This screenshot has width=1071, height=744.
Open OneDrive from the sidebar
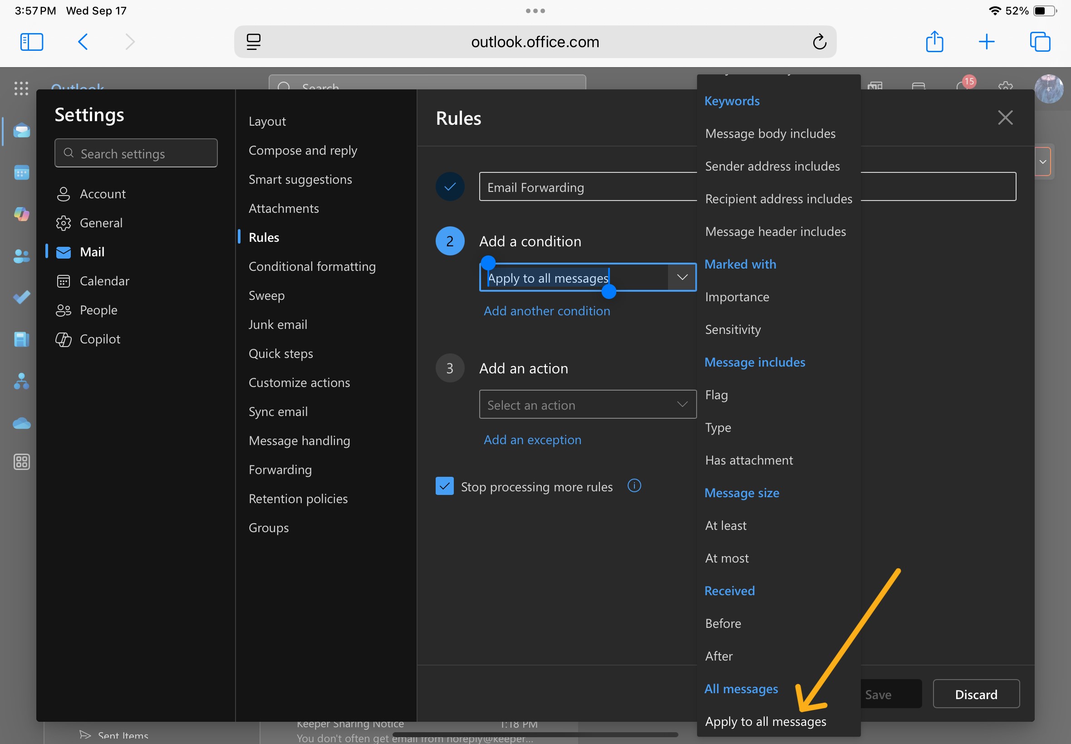[x=21, y=423]
